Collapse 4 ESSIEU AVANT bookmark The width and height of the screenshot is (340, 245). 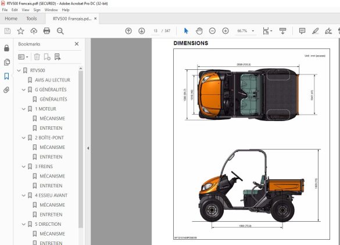click(24, 196)
